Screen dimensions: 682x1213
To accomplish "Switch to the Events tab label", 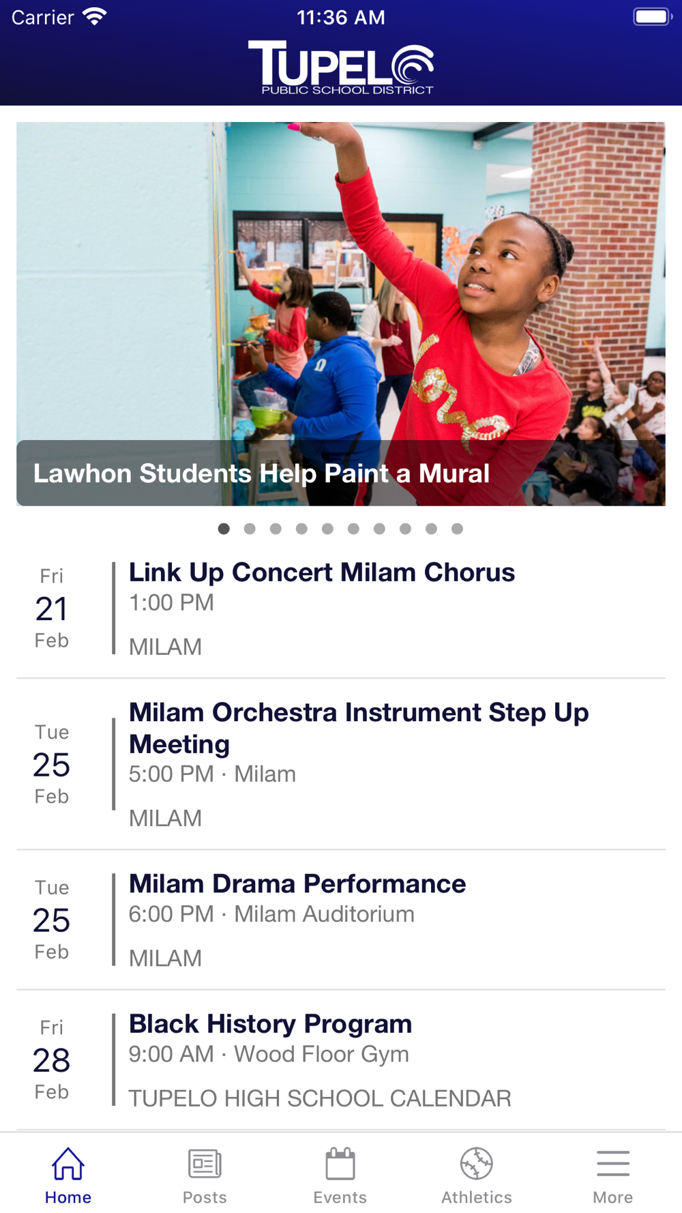I will pos(340,1197).
